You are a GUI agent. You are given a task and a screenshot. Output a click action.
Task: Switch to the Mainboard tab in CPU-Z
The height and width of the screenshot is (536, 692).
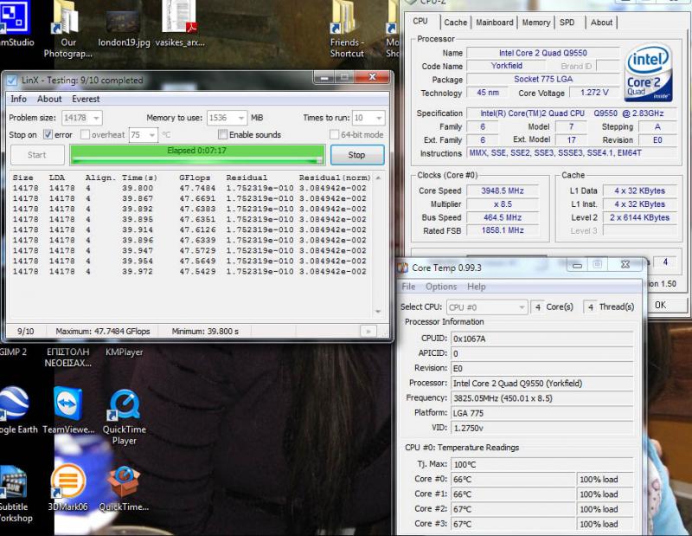(494, 23)
